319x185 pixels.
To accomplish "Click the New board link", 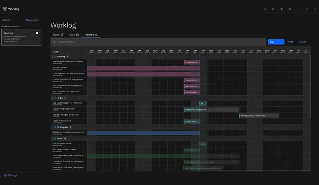I will coord(32,20).
